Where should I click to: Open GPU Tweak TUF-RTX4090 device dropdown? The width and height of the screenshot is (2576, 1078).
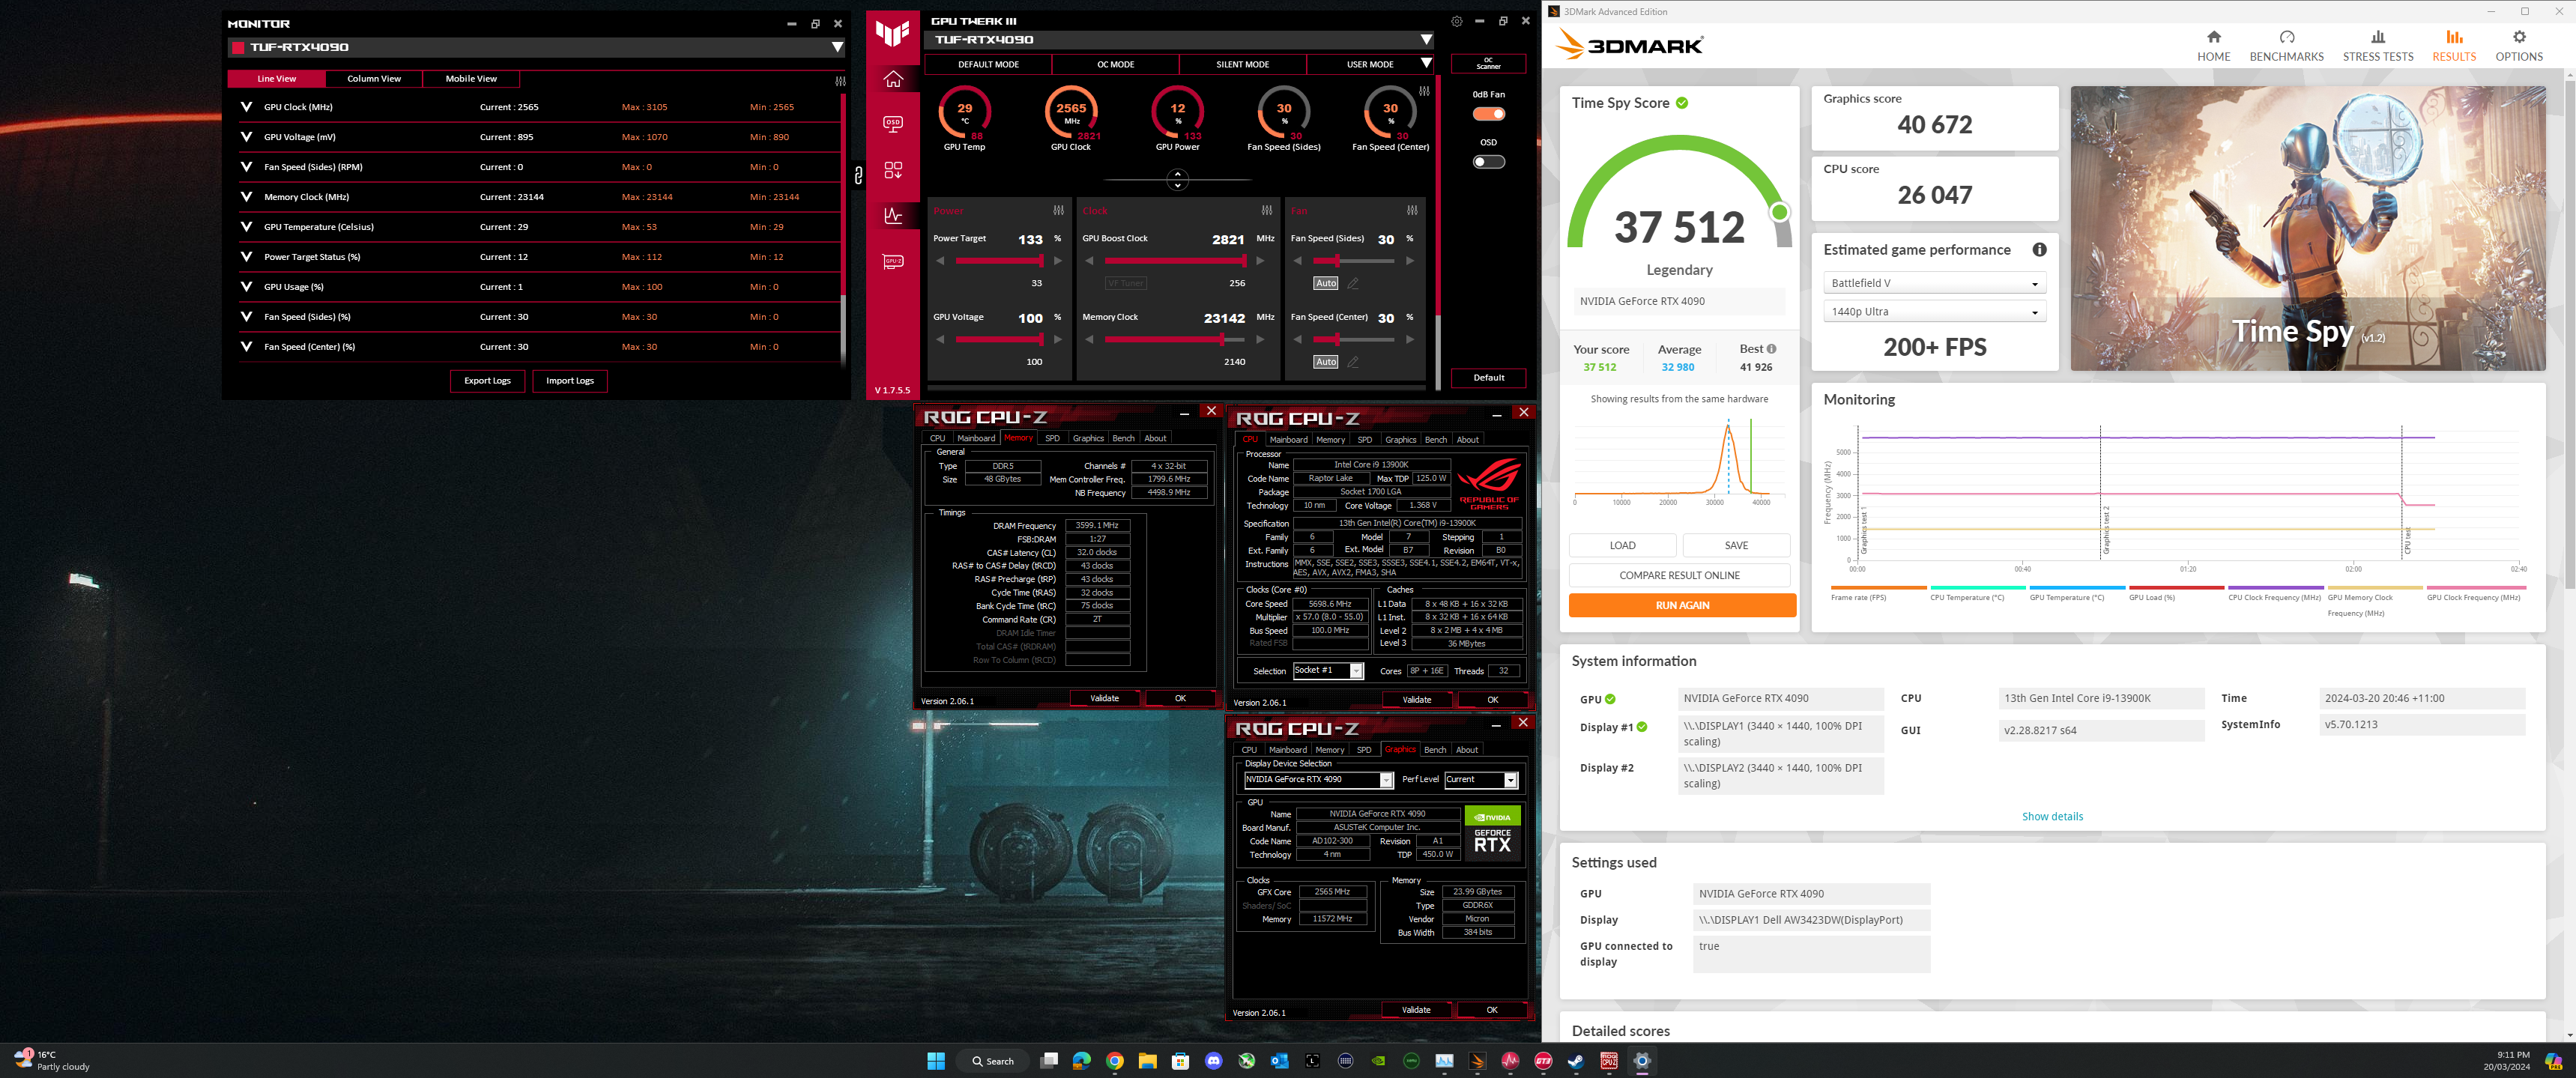point(1426,40)
